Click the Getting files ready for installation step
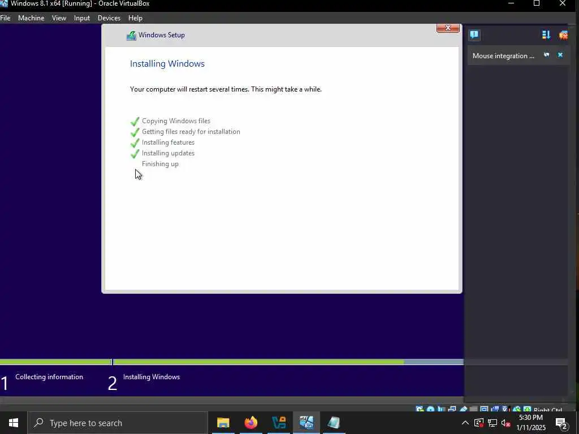The height and width of the screenshot is (434, 579). (191, 131)
